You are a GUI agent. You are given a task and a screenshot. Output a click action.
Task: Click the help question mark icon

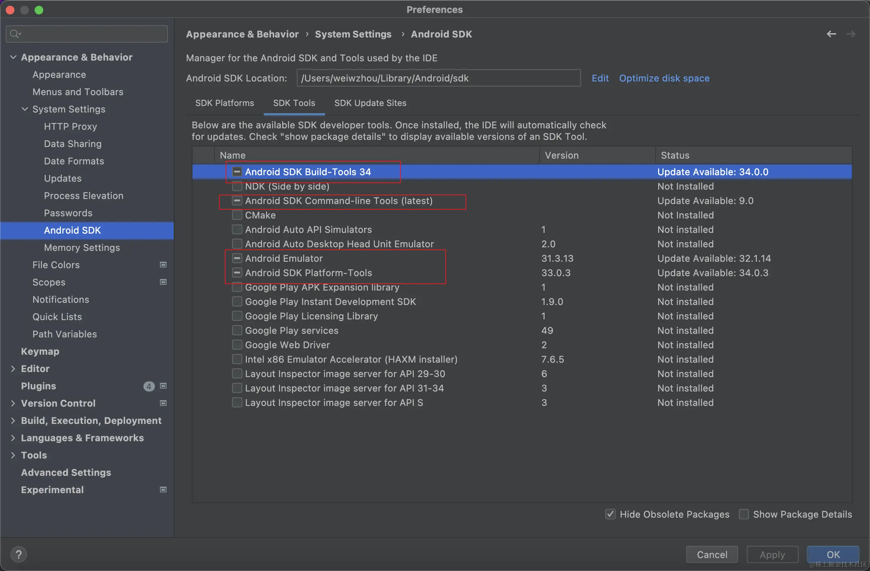[x=19, y=554]
